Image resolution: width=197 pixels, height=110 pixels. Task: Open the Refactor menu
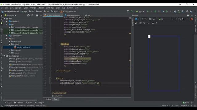tap(41, 8)
